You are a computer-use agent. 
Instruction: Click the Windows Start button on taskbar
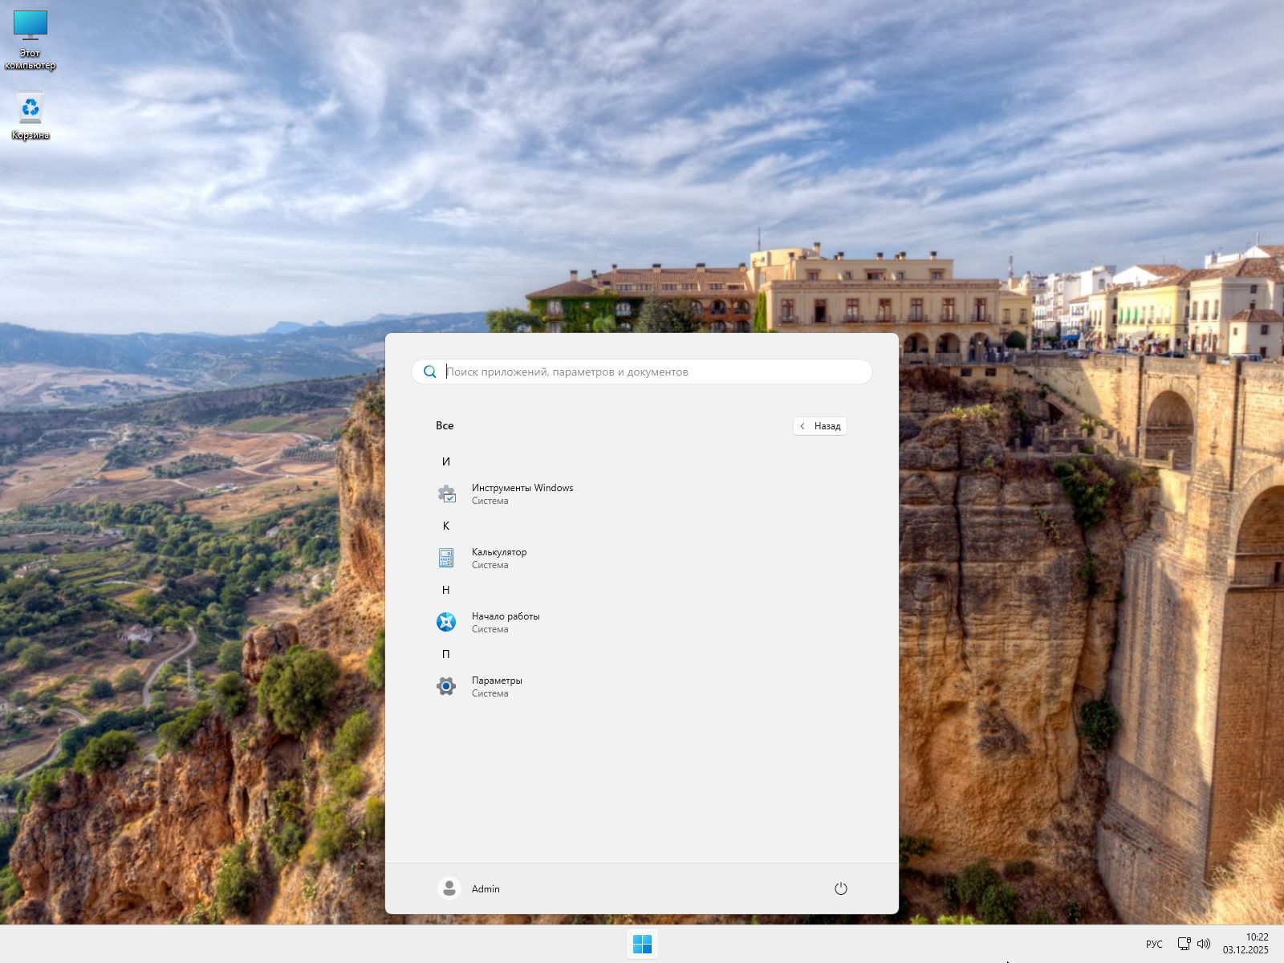[642, 945]
